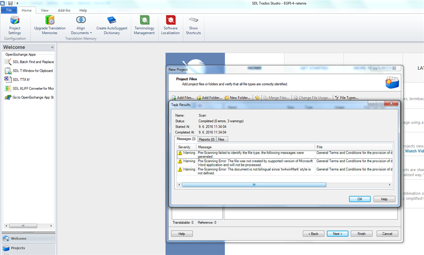Switch to the Reports (0) tab
The image size is (424, 255).
click(207, 139)
